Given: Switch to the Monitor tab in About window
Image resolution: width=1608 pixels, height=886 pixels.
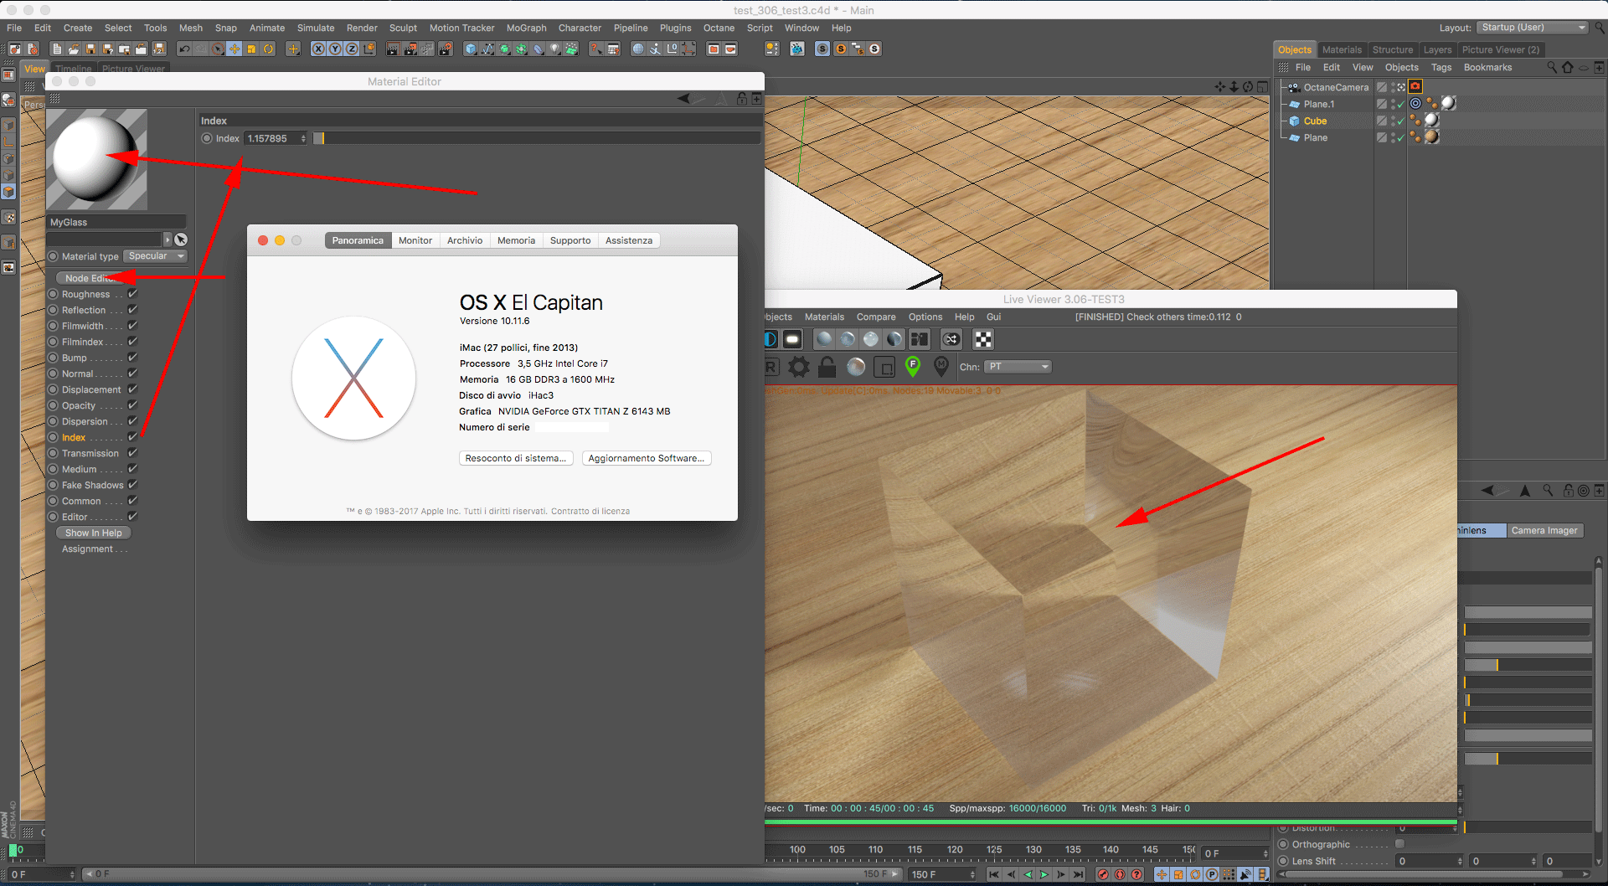Looking at the screenshot, I should tap(415, 240).
